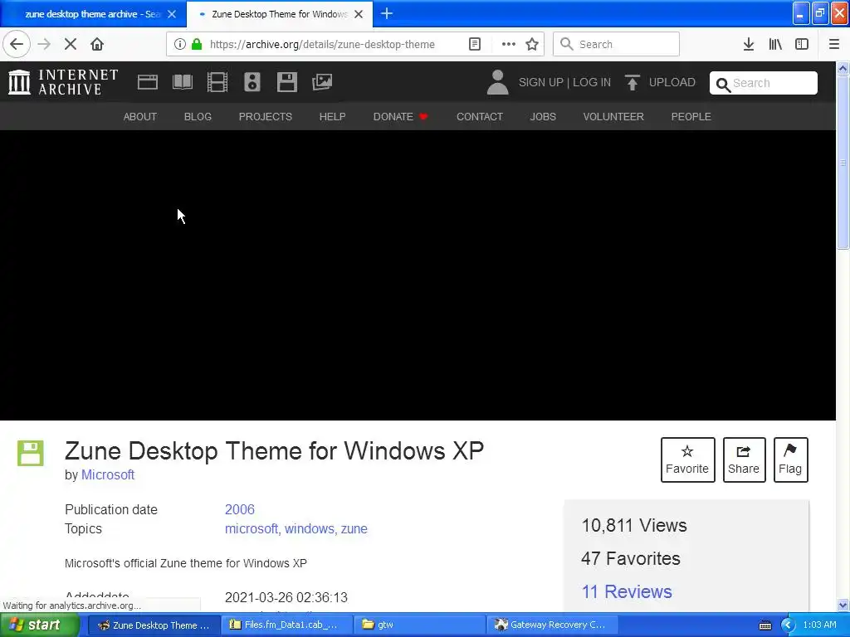Click the Flag button
Image resolution: width=850 pixels, height=637 pixels.
click(x=790, y=460)
